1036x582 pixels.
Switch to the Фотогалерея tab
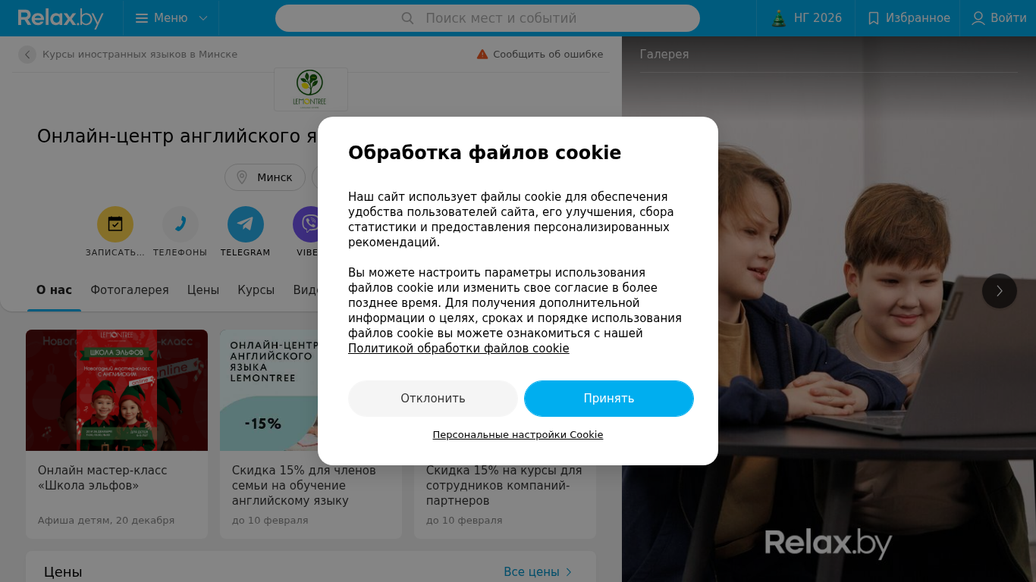(x=130, y=289)
